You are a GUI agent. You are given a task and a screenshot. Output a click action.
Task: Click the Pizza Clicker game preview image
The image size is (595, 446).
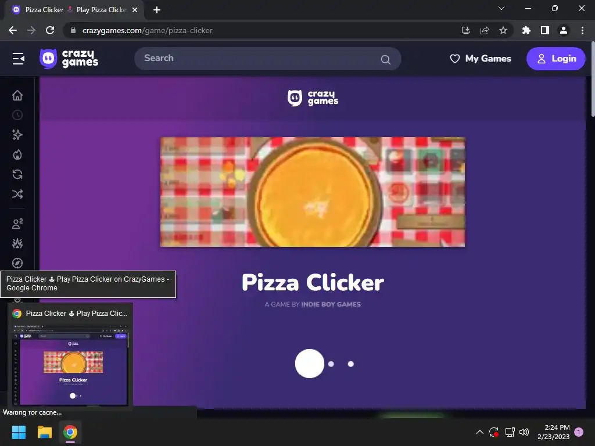point(313,192)
